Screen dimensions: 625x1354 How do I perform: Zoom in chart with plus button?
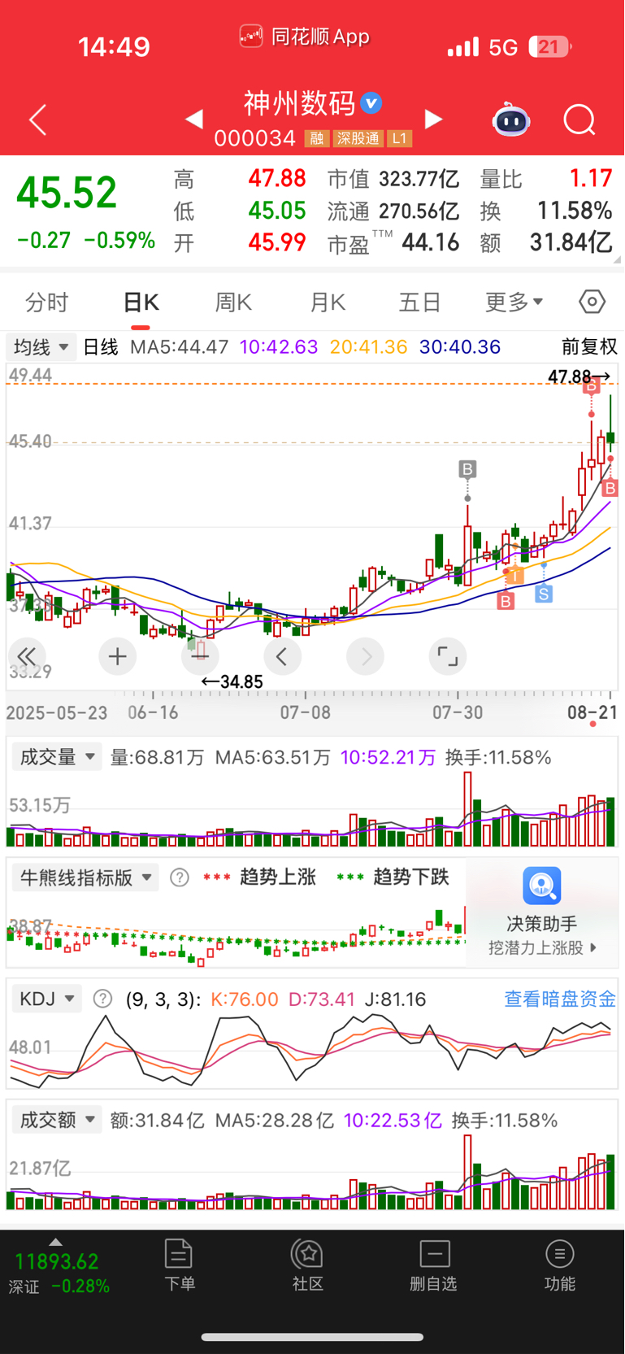117,656
